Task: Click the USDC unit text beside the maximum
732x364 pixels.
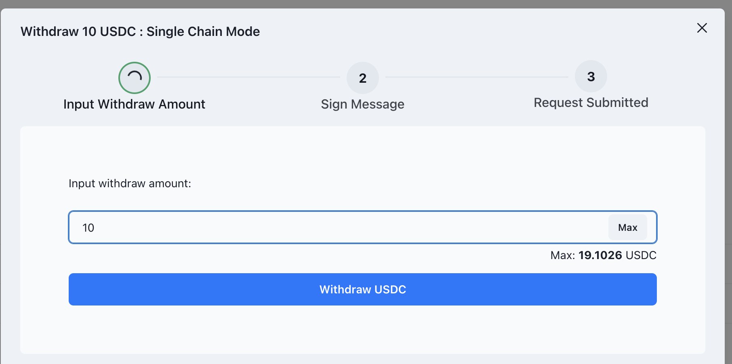Action: point(641,255)
